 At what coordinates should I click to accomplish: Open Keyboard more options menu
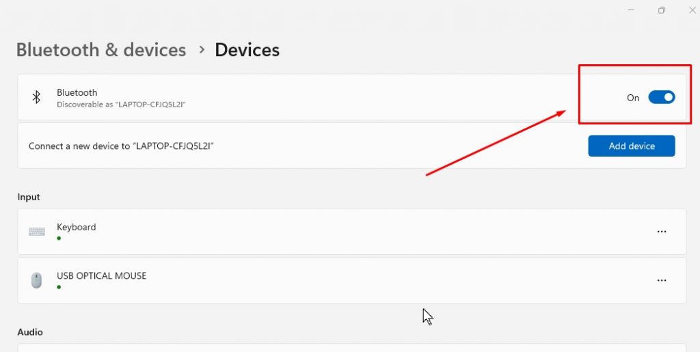(661, 232)
